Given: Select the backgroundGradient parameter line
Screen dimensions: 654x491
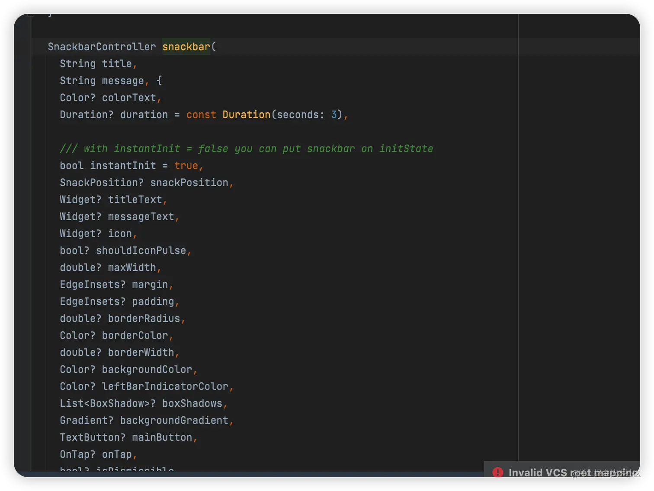Looking at the screenshot, I should coord(146,420).
